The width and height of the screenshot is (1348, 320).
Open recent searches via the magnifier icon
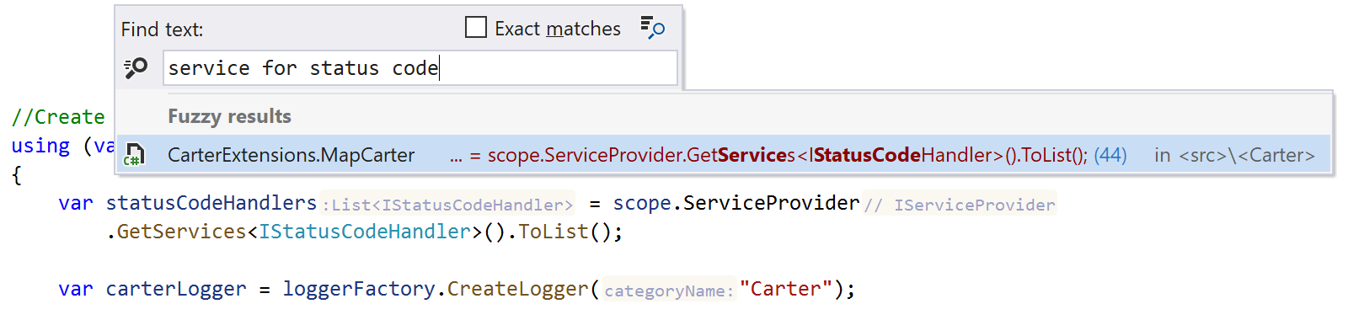[x=136, y=68]
